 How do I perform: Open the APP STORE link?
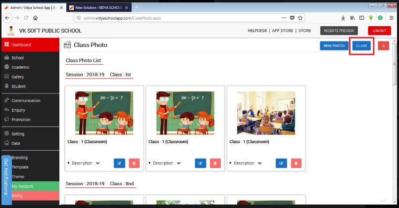click(283, 31)
